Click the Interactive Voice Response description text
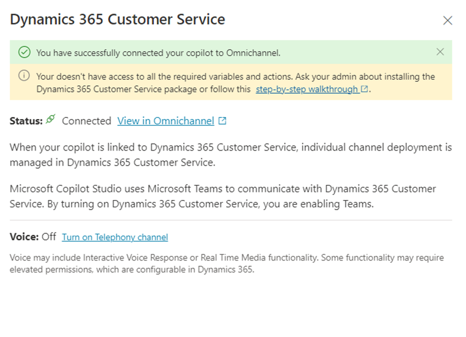466x337 pixels. 225,263
